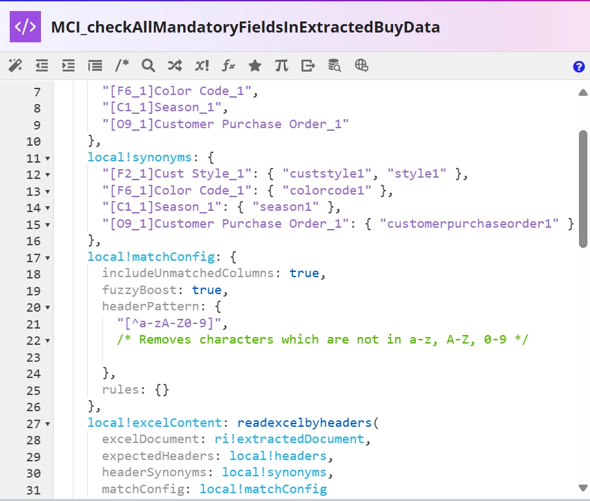Click fuzzyBoost keyword on line 19
Image resolution: width=590 pixels, height=501 pixels.
tap(139, 290)
